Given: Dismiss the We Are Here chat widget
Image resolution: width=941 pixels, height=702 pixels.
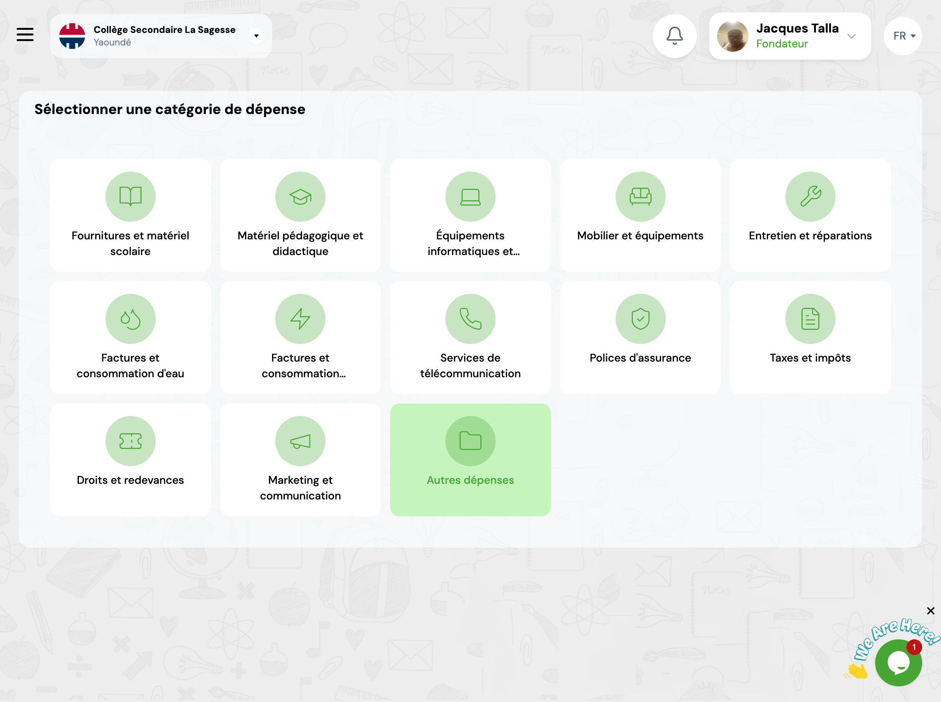Looking at the screenshot, I should (x=930, y=611).
